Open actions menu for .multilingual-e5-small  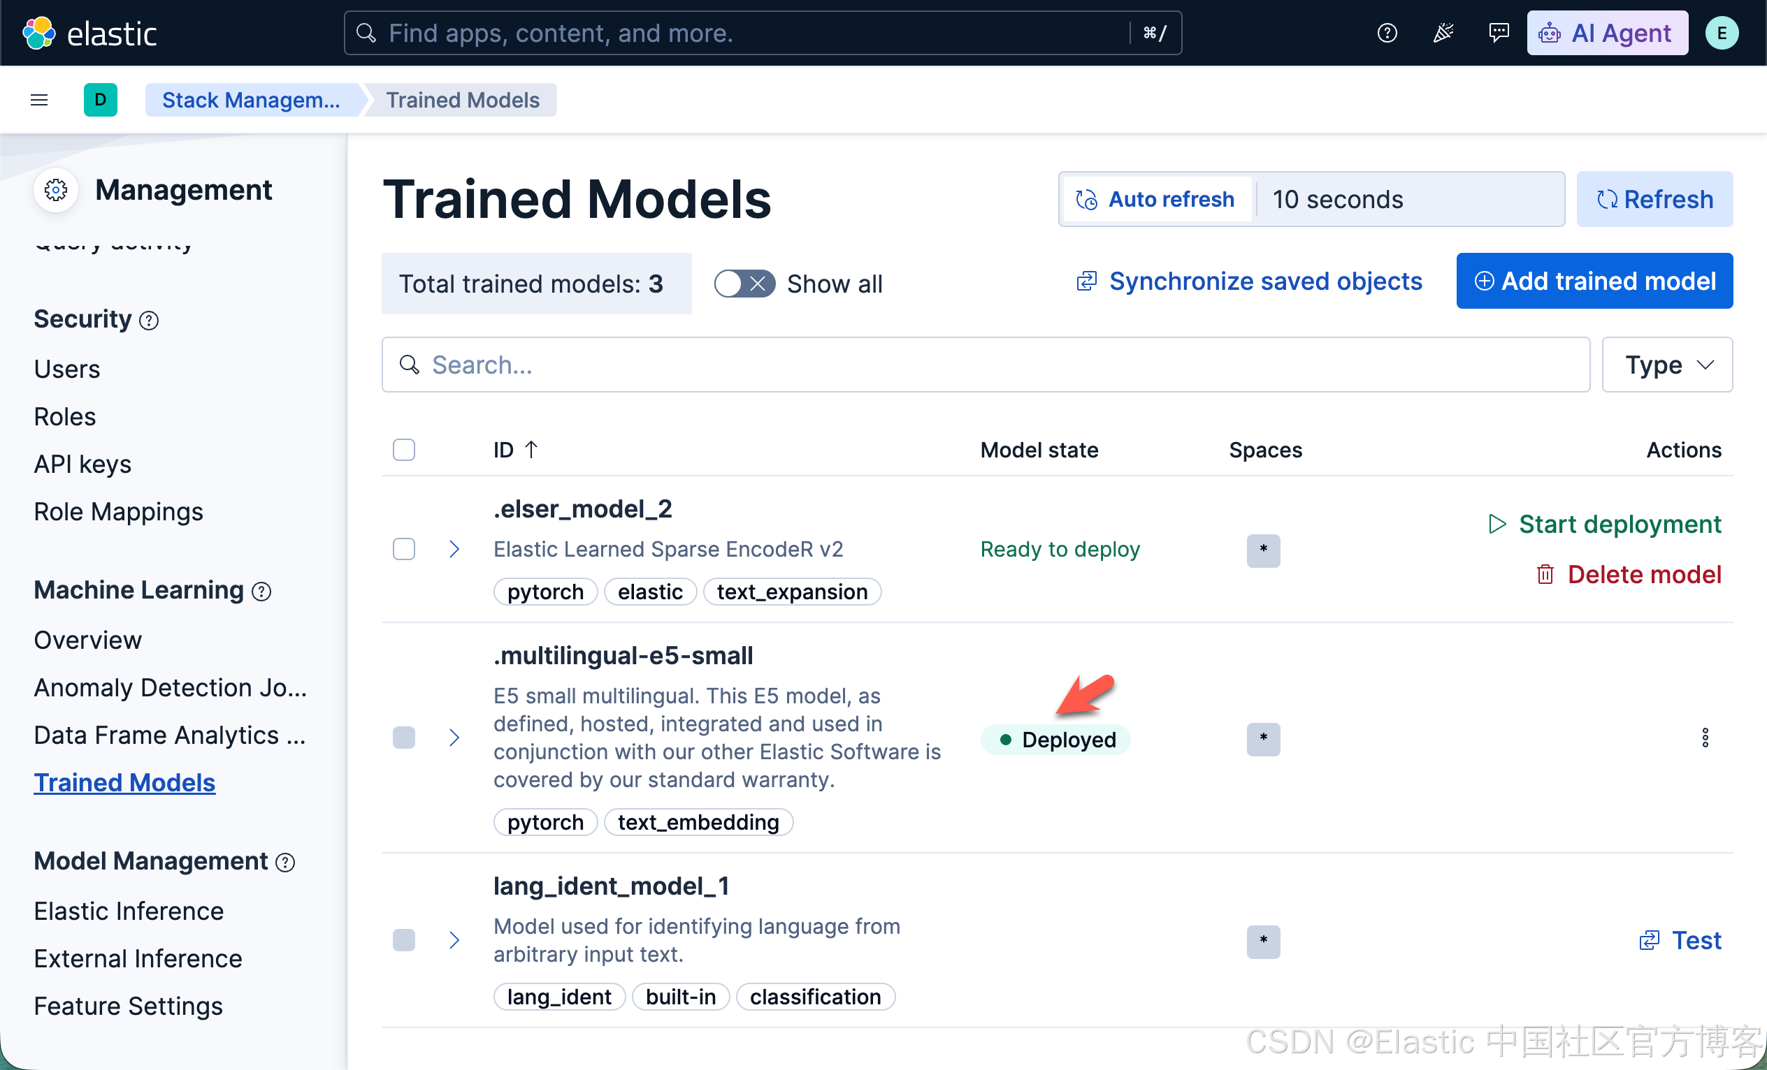coord(1705,738)
